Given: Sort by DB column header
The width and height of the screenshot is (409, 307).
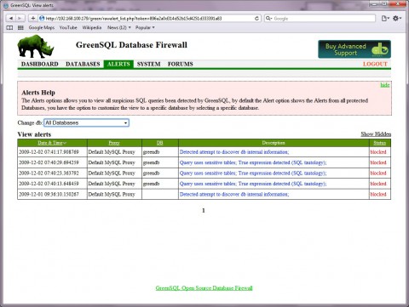Looking at the screenshot, I should pos(160,143).
